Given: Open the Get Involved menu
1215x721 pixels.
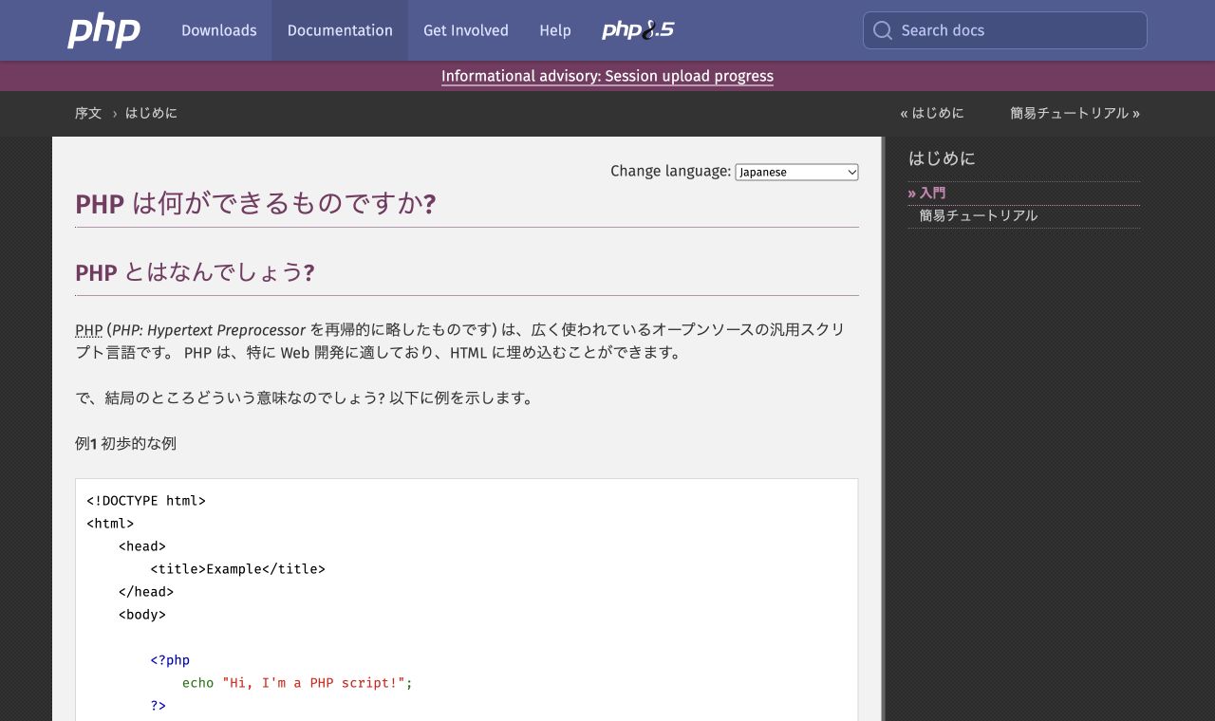Looking at the screenshot, I should tap(466, 30).
